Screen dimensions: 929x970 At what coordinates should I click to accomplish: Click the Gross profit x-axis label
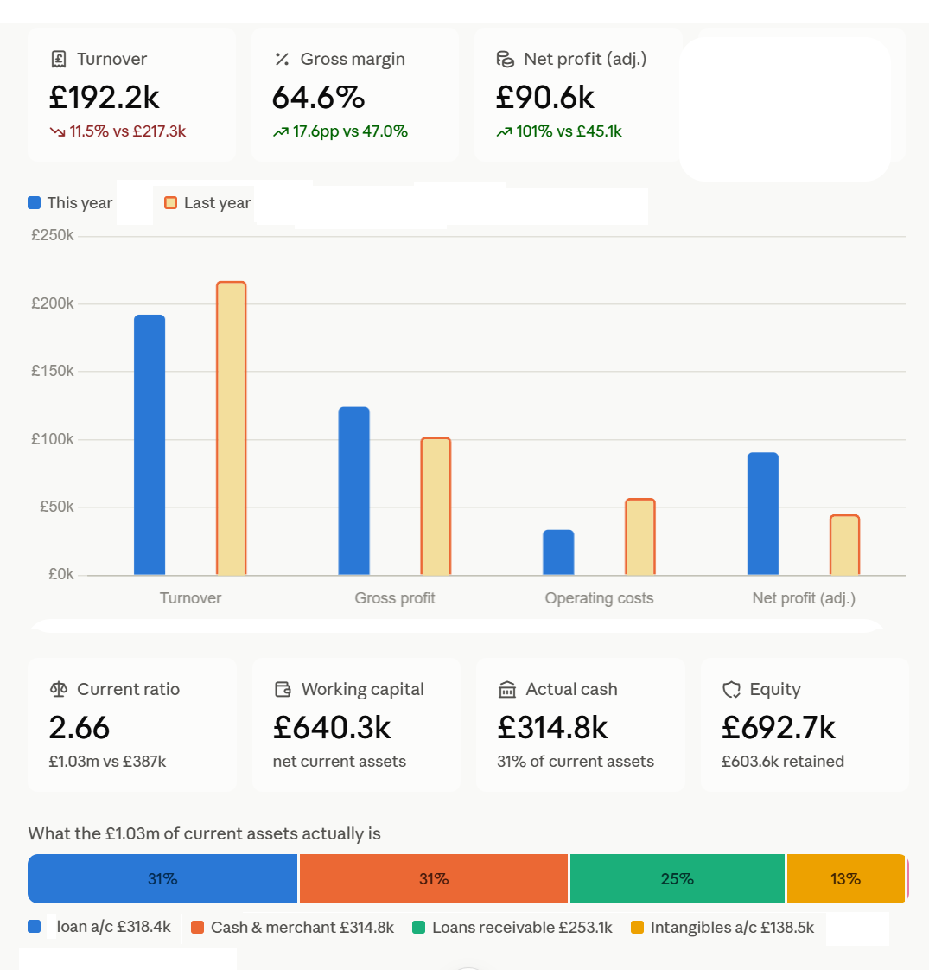(395, 598)
